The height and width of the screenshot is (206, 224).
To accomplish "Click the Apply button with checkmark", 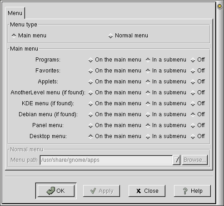I will (101, 191).
